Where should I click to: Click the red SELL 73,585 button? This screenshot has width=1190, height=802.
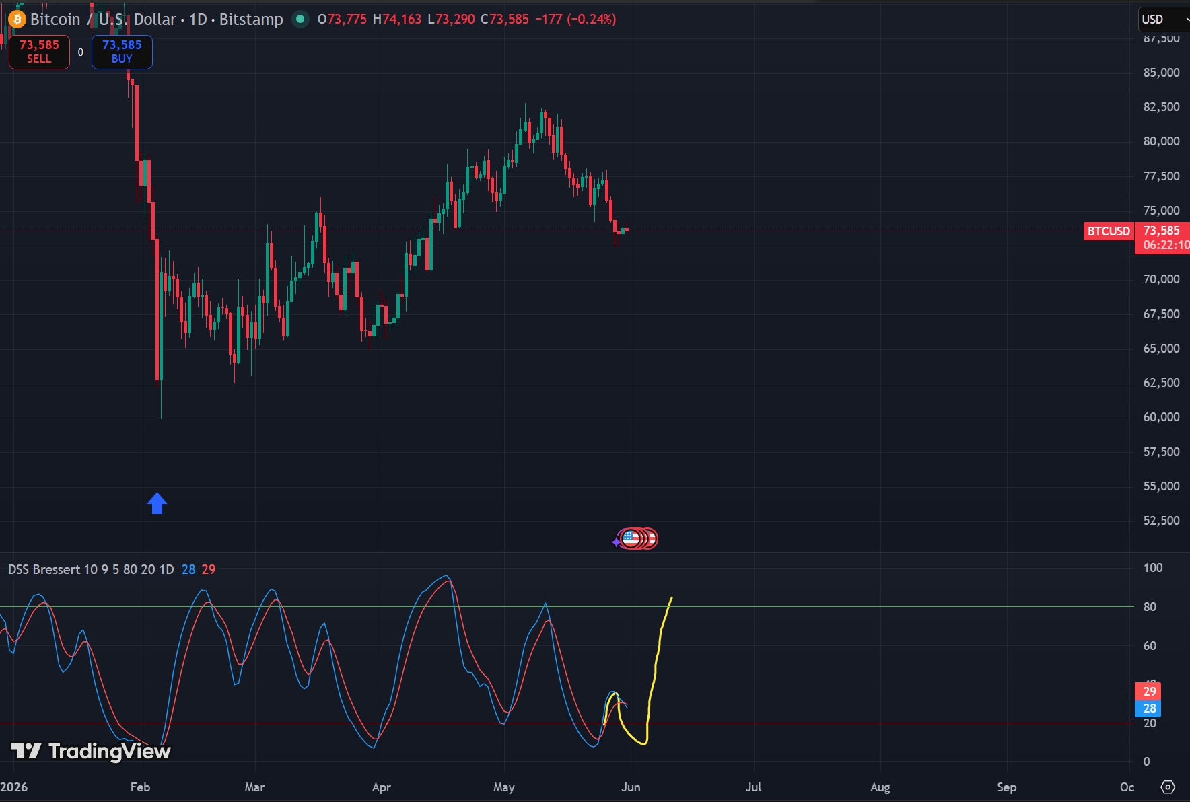39,52
